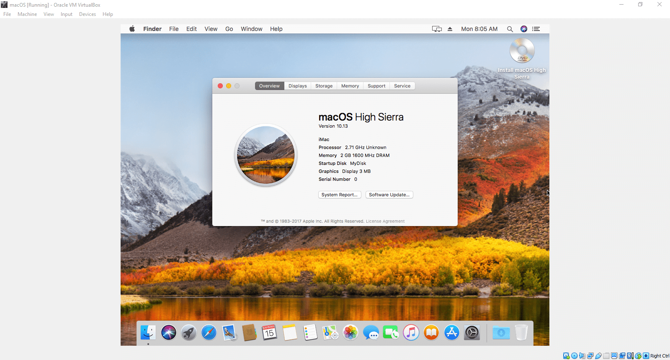The width and height of the screenshot is (670, 360).
Task: Open Mail stamp icon in Dock
Action: (x=229, y=333)
